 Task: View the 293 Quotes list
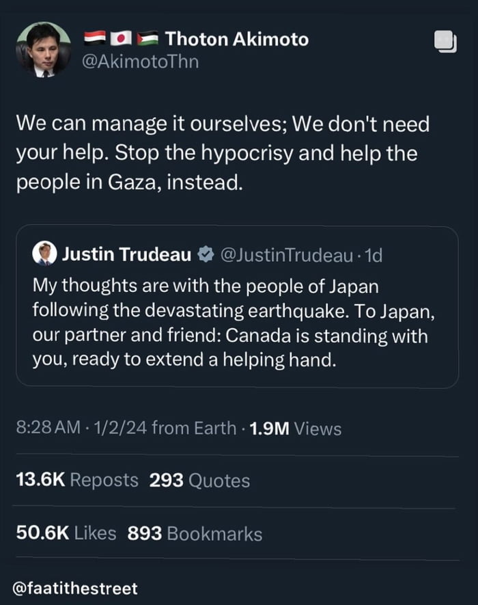[199, 481]
